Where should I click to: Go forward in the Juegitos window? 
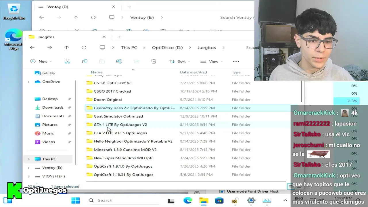49,47
